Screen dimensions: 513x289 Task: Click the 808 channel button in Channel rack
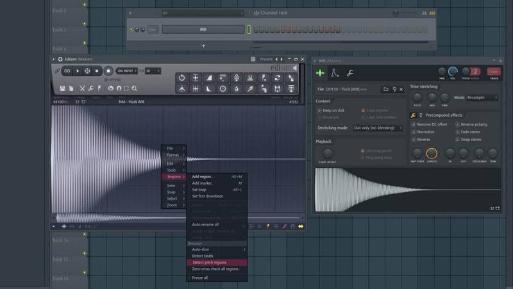tap(203, 29)
